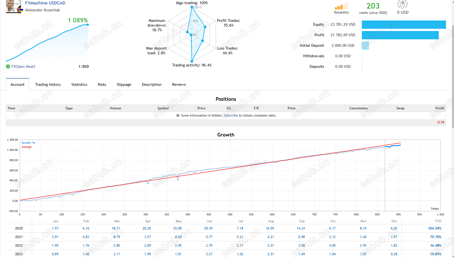The height and width of the screenshot is (258, 454).
Task: Click the 2021 May value 8.60
Action: click(x=178, y=237)
